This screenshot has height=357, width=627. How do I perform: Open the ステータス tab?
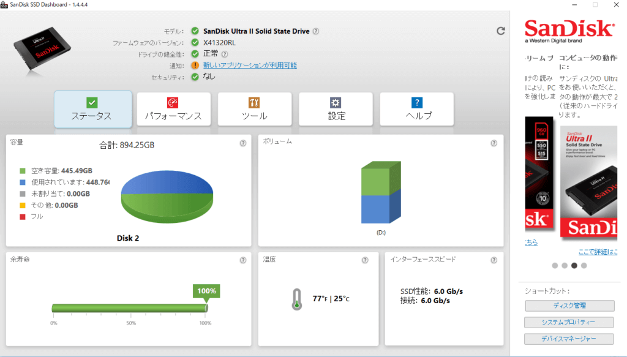click(x=93, y=109)
